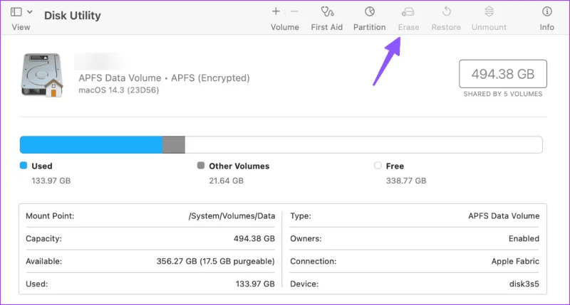Click the Owners 'Enabled' value
This screenshot has height=305, width=570.
pos(524,239)
